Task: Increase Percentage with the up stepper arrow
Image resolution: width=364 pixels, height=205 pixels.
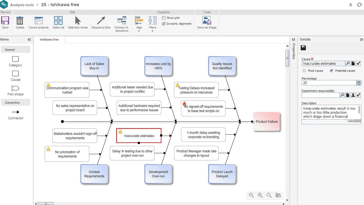Action: [x=359, y=81]
